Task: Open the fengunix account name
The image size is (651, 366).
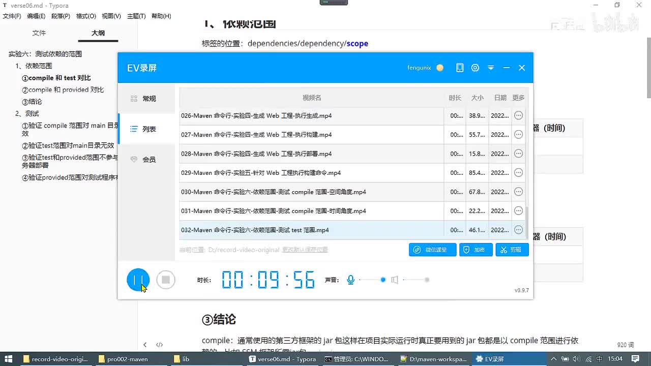Action: tap(419, 68)
